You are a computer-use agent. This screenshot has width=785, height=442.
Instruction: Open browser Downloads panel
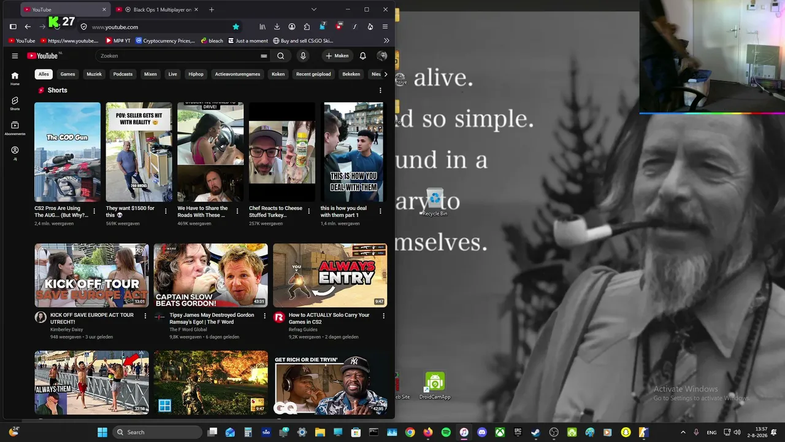coord(277,27)
